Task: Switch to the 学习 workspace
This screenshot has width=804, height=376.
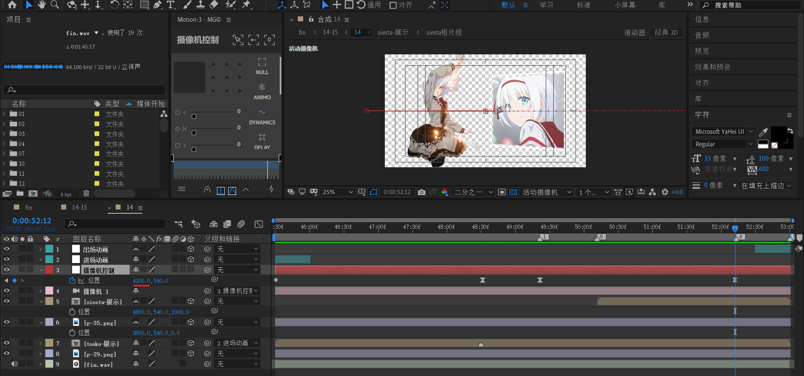Action: tap(546, 5)
